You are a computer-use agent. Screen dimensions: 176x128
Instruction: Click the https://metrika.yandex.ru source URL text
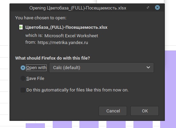point(63,43)
